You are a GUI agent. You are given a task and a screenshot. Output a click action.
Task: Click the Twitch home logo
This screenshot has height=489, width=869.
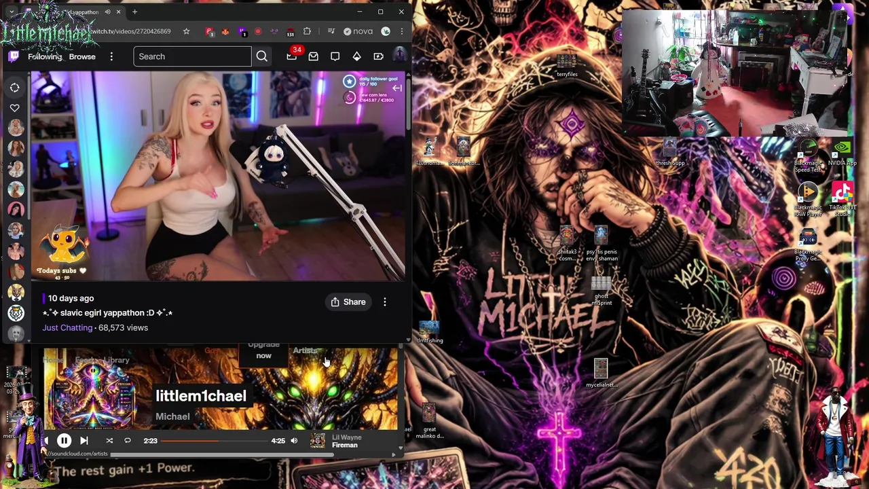[14, 56]
